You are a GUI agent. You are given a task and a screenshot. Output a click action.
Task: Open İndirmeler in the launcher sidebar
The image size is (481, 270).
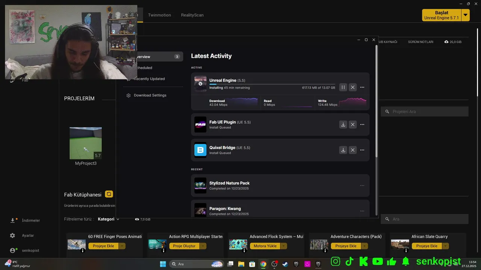[26, 220]
